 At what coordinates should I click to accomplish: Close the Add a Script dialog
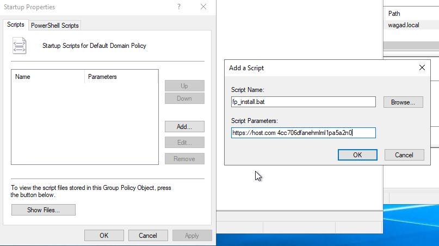[422, 67]
